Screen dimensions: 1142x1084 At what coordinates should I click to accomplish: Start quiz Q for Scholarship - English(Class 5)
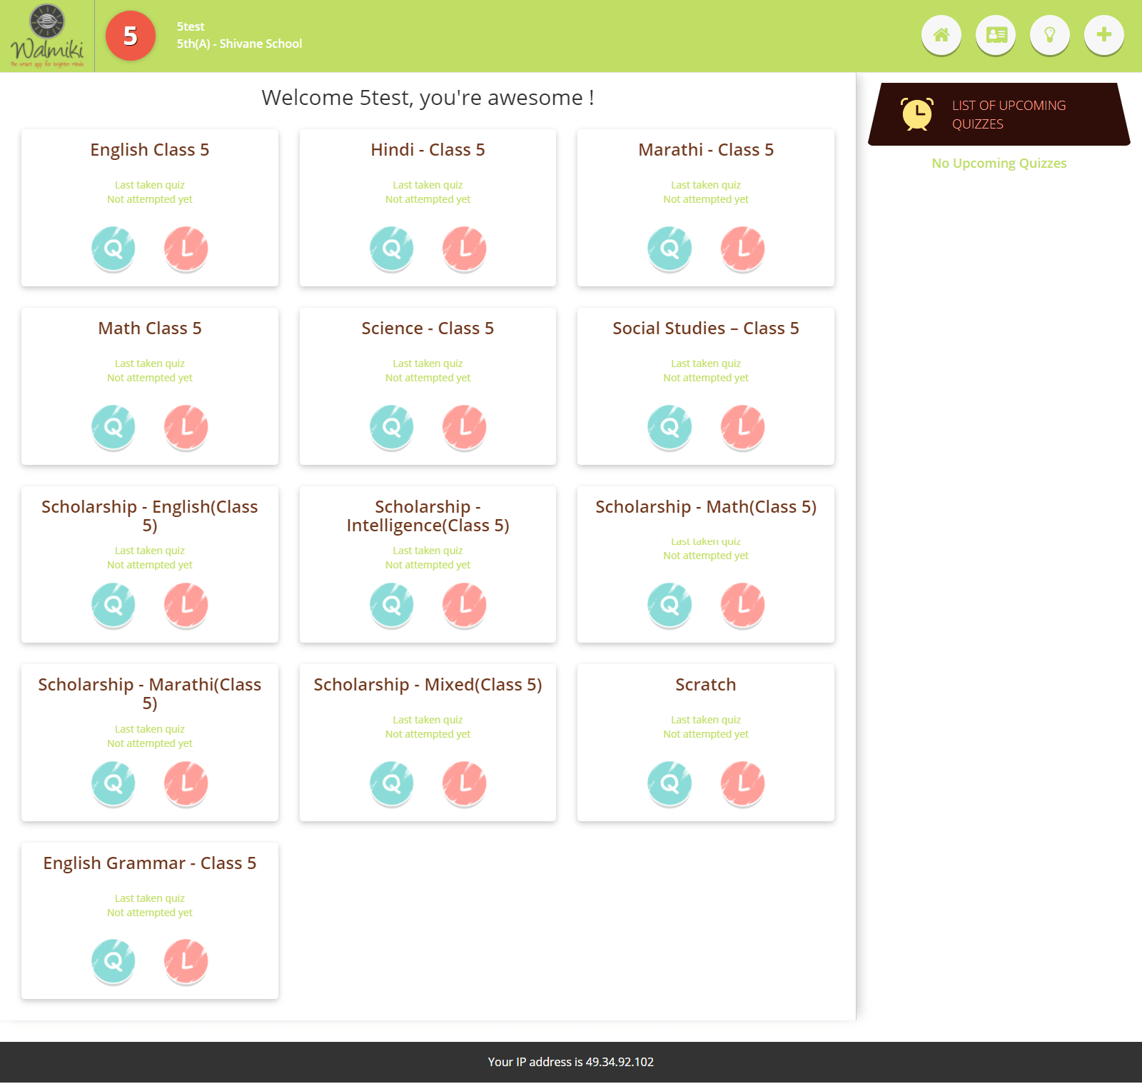[113, 605]
